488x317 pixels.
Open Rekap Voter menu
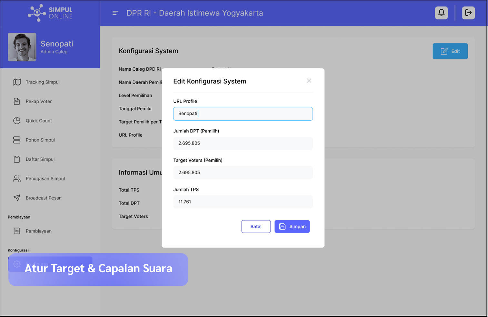(x=39, y=101)
